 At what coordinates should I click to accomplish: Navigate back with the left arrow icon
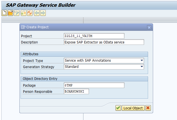(x=37, y=13)
